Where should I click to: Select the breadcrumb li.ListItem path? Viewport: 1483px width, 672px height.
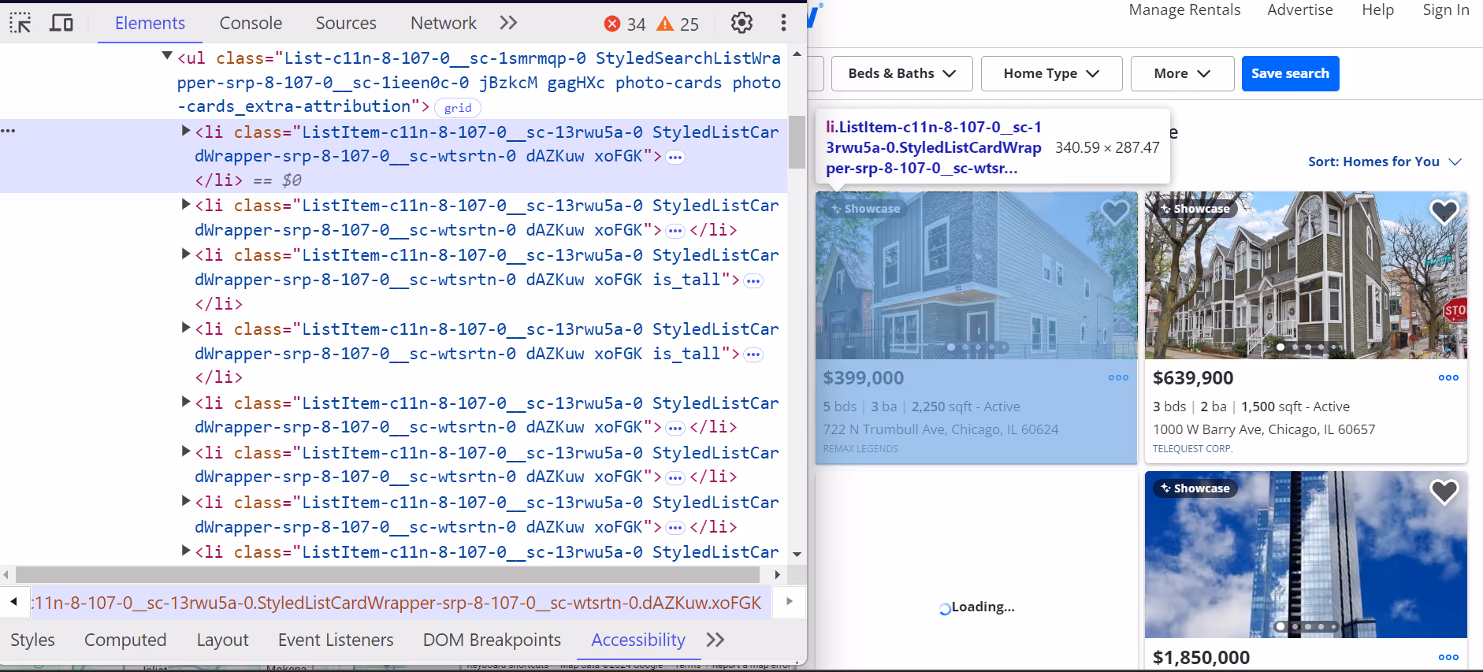[x=396, y=603]
